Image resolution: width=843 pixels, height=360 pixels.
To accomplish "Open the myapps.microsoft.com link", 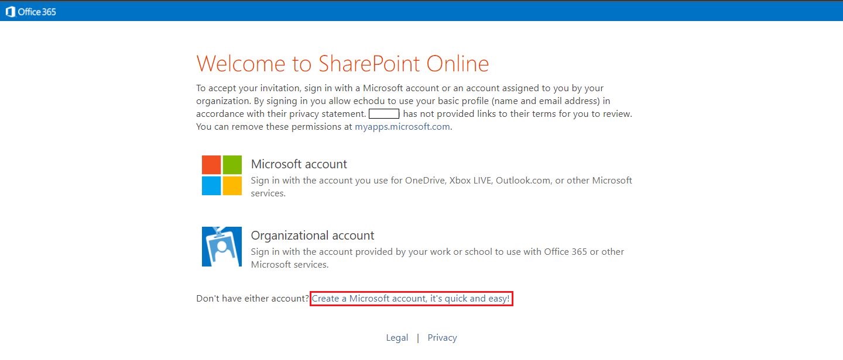I will [x=403, y=127].
